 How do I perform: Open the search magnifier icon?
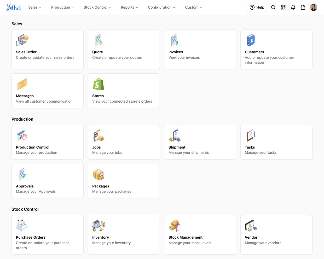coord(273,7)
